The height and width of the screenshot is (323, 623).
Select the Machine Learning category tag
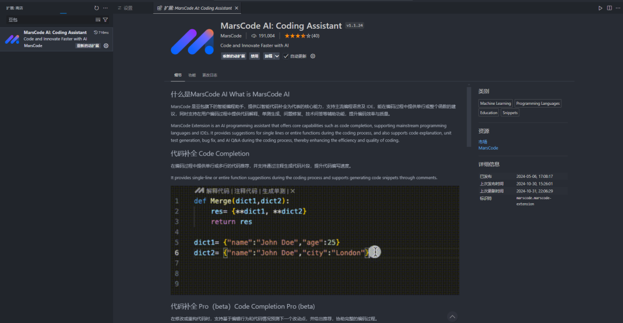coord(495,104)
